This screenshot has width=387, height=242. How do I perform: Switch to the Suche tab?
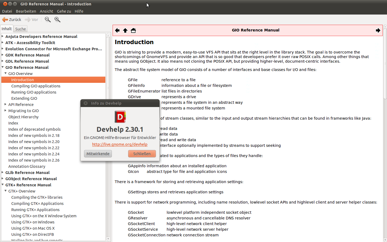pyautogui.click(x=20, y=29)
